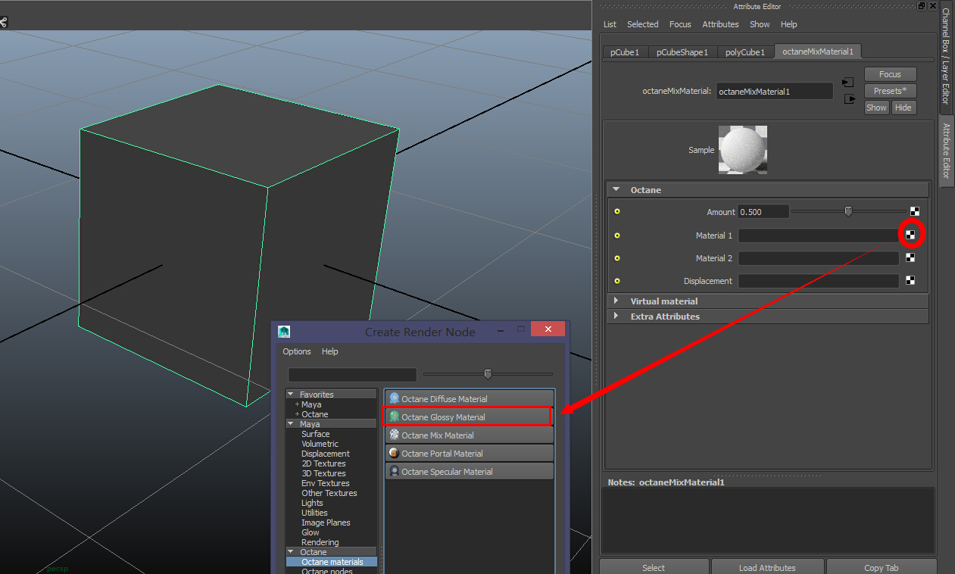Click the vertical Attribute Editor side tab
The width and height of the screenshot is (955, 574).
[946, 151]
